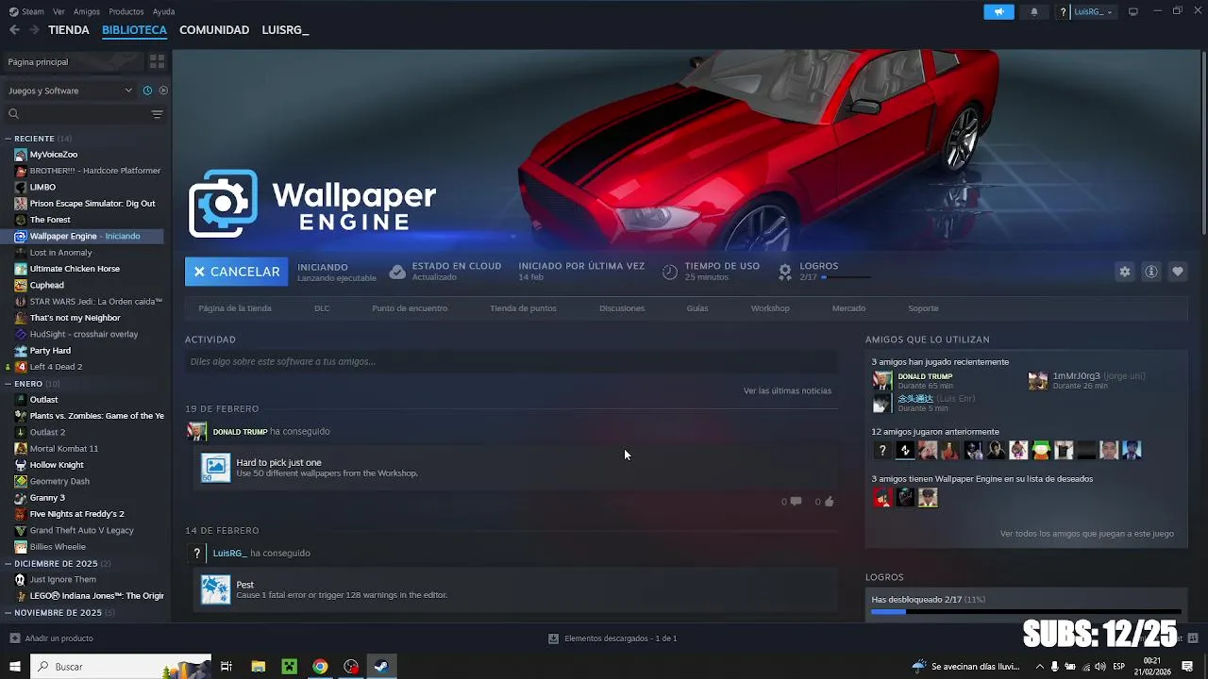This screenshot has height=679, width=1208.
Task: Click 1mMrJ0rg3 friend avatar
Action: (x=1037, y=380)
